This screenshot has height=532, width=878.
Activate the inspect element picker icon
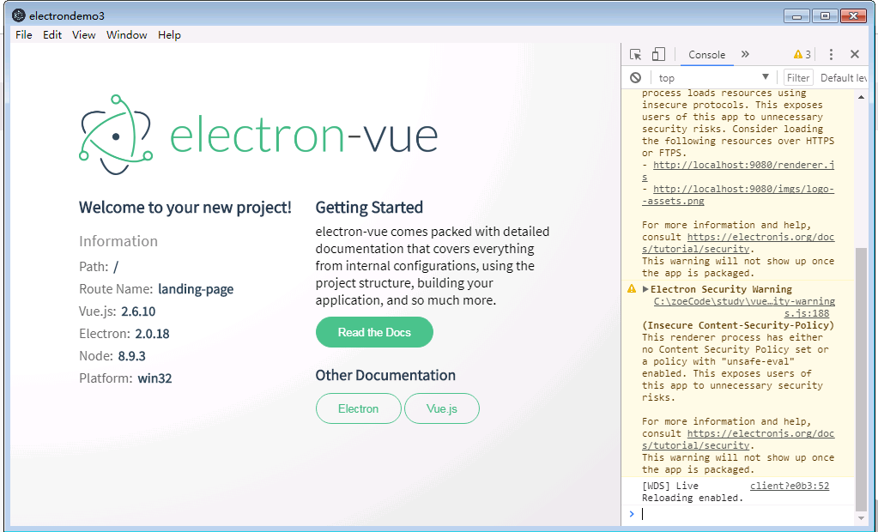pos(636,54)
